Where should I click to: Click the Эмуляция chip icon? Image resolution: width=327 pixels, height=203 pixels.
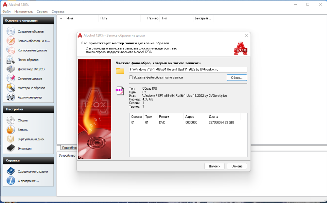[x=11, y=148]
